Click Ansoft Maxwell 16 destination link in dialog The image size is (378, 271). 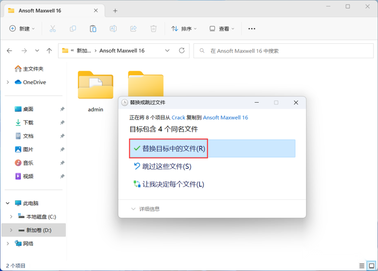click(225, 118)
